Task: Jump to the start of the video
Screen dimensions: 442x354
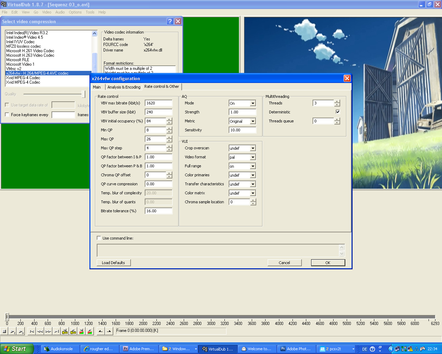Action: (32, 331)
